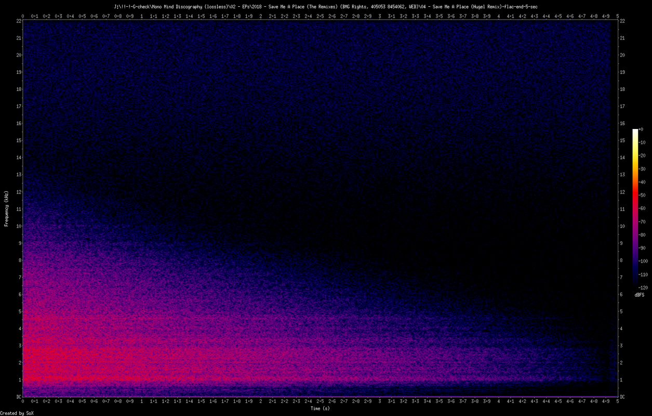Click the "4.9" tick on the bottom time axis
The image size is (652, 416).
click(x=606, y=401)
